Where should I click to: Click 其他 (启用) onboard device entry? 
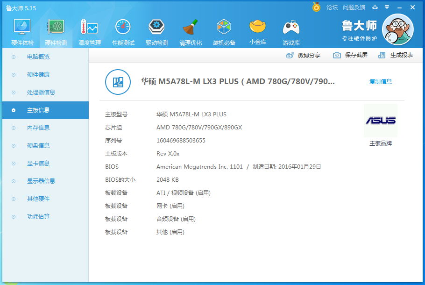170,232
